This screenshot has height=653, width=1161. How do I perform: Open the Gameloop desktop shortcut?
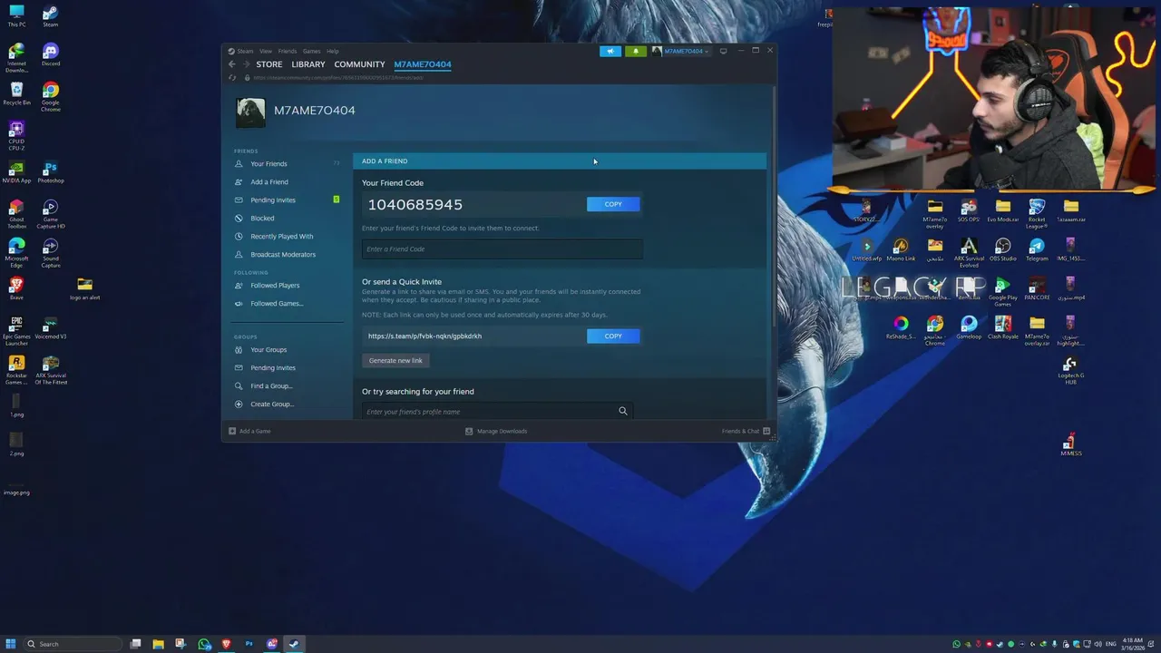click(x=969, y=327)
